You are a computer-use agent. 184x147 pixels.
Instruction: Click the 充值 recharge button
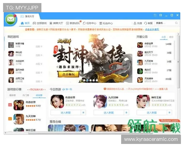(138, 23)
